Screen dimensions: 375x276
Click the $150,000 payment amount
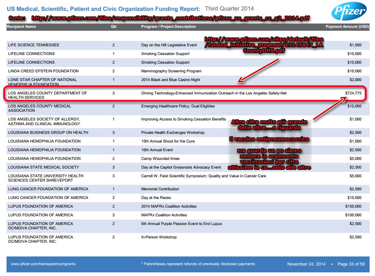click(353, 206)
